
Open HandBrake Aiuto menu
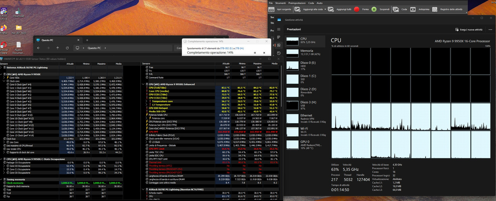(320, 3)
